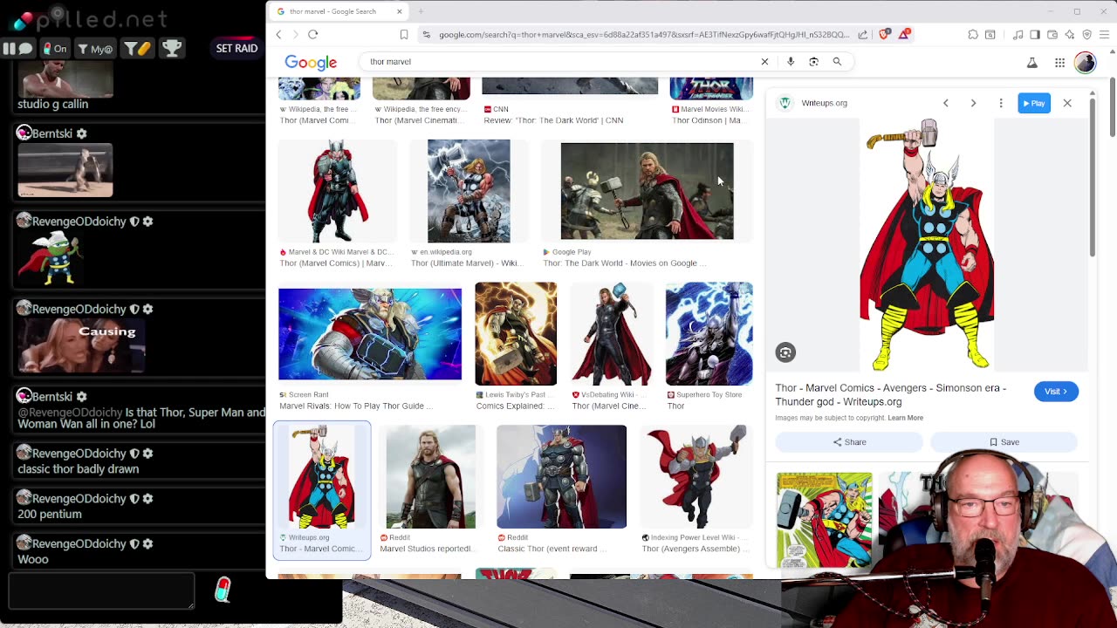This screenshot has height=628, width=1117.
Task: Show next image in preview panel
Action: [x=973, y=103]
